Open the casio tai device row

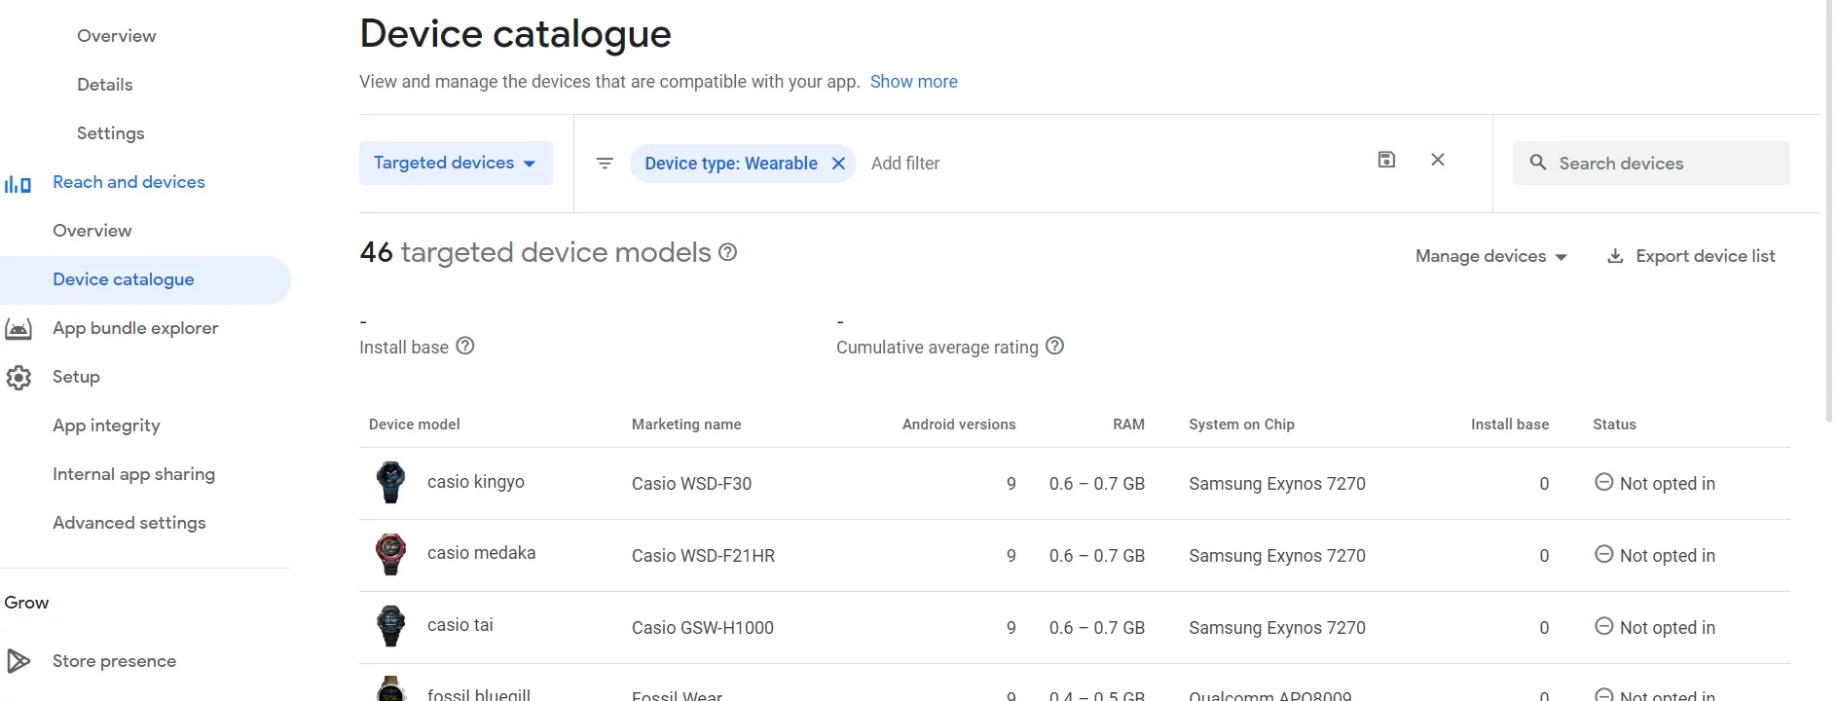(1075, 628)
